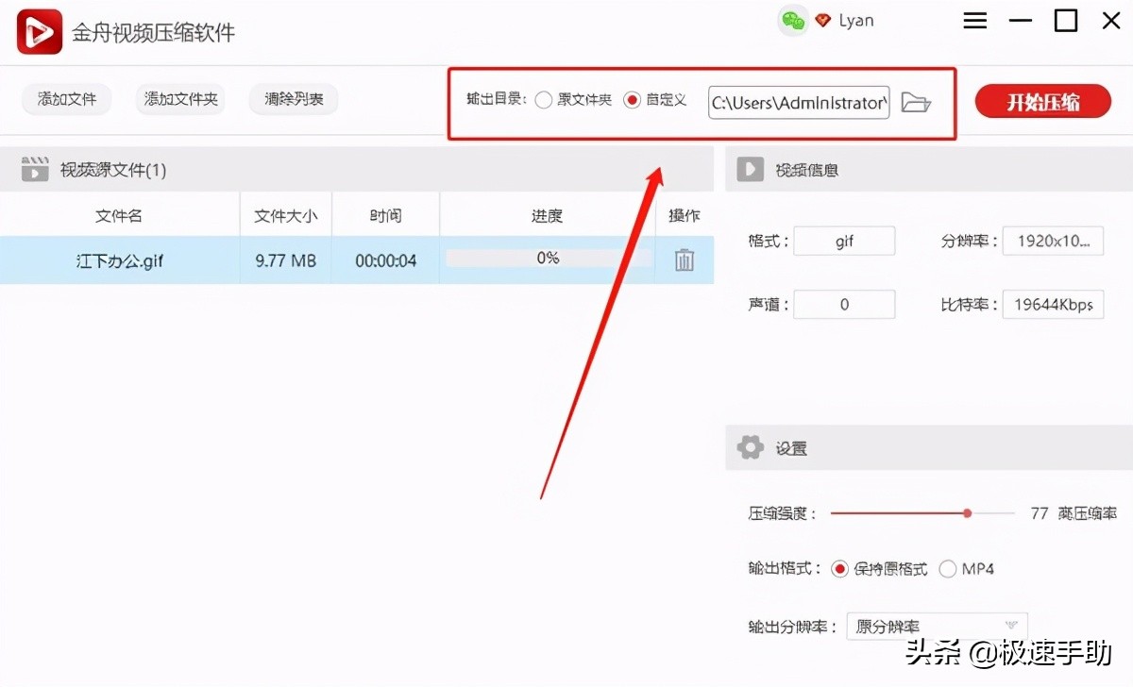Image resolution: width=1133 pixels, height=687 pixels.
Task: Click 添加文件夹 to add a folder
Action: point(179,99)
